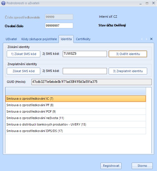The image size is (157, 171).
Task: Click the tab scroll left arrow
Action: 142,39
